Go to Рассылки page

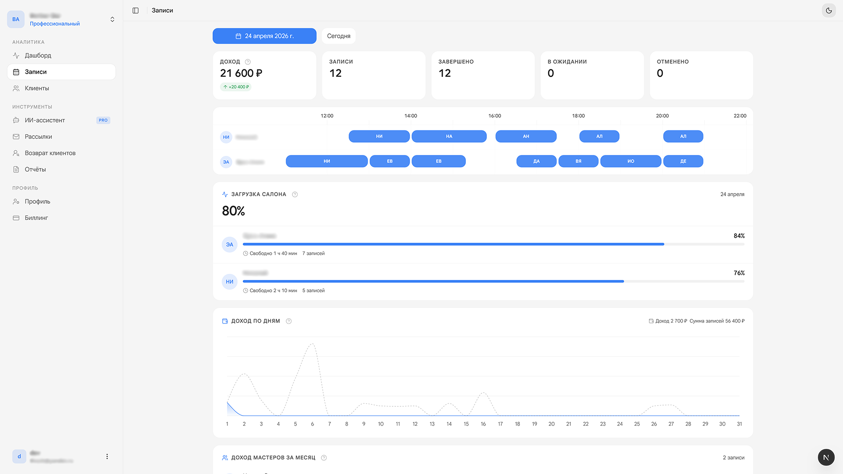[x=61, y=136]
